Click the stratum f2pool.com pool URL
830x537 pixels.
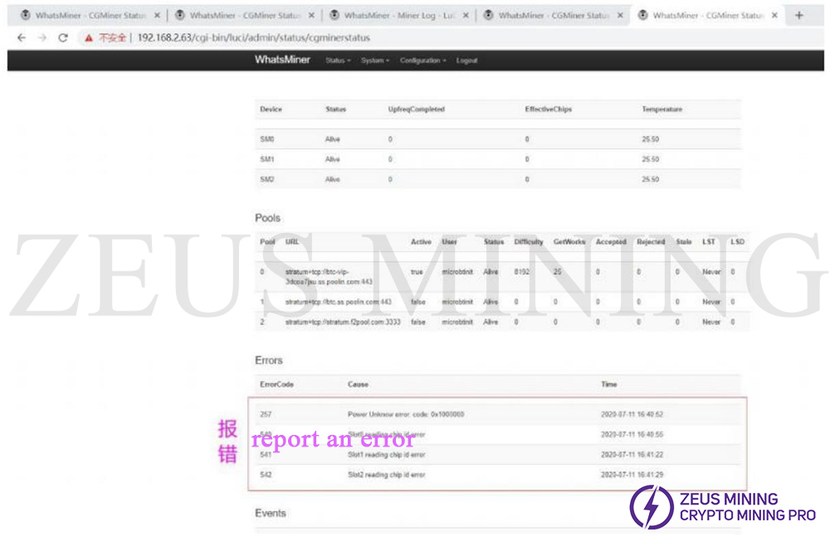(339, 322)
